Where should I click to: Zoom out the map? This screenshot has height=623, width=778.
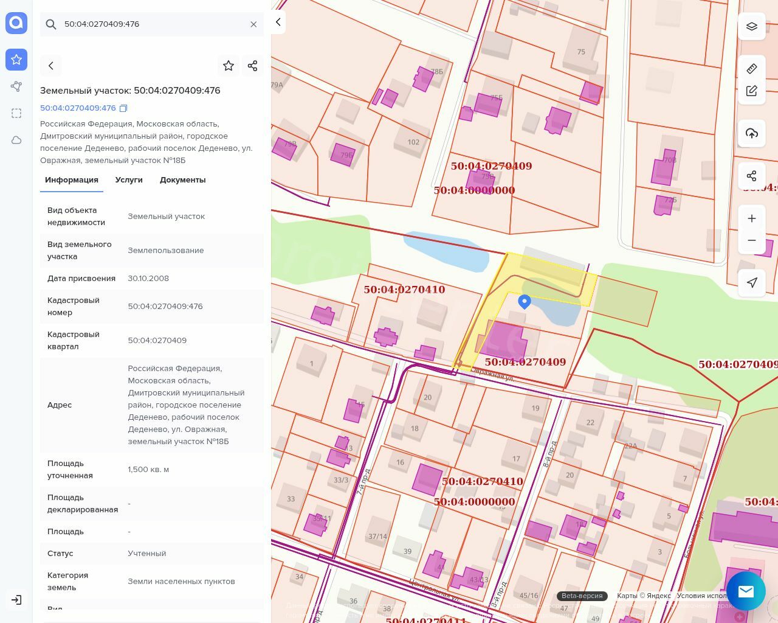point(751,240)
